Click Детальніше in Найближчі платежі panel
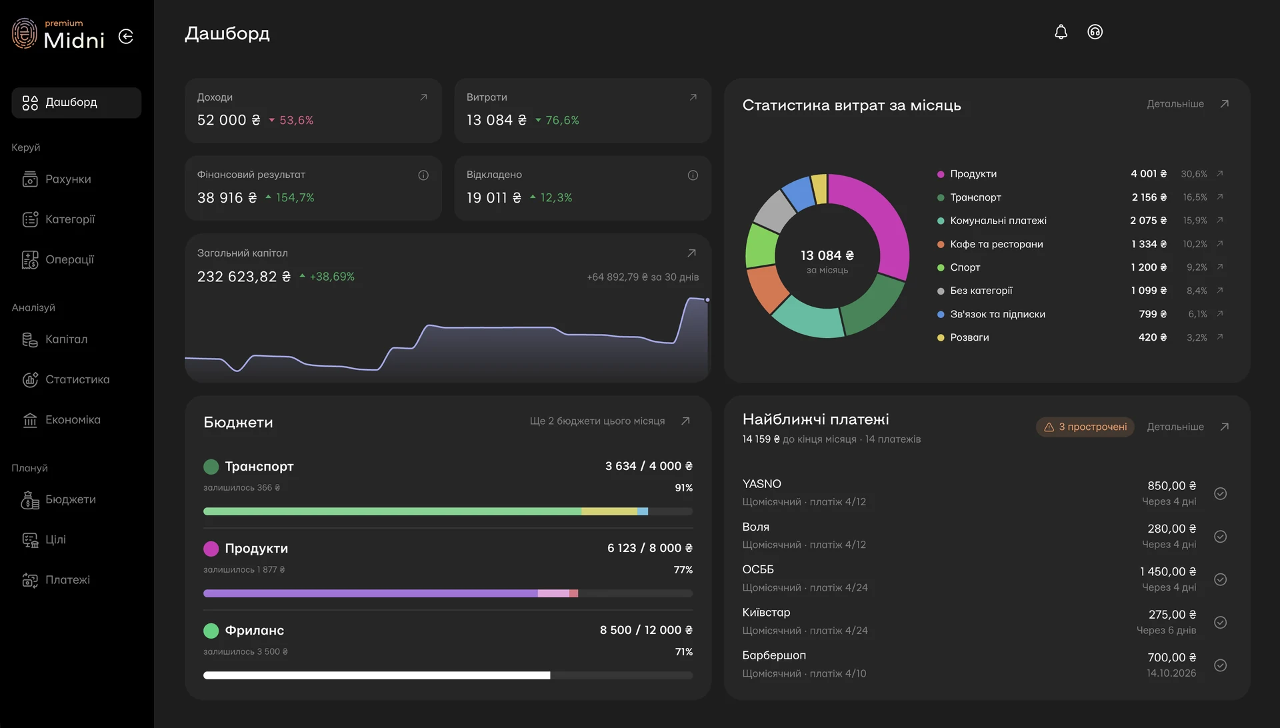This screenshot has height=728, width=1280. [x=1175, y=427]
